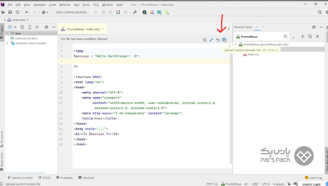Open Remote Host panel gear settings
Screen dimensions: 328x186
click(x=314, y=27)
